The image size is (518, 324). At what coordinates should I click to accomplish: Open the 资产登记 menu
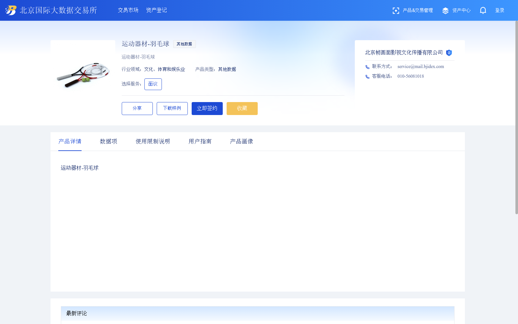click(x=156, y=10)
